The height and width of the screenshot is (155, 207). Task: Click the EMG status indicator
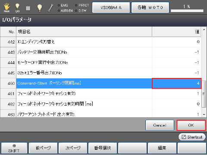(x=63, y=5)
